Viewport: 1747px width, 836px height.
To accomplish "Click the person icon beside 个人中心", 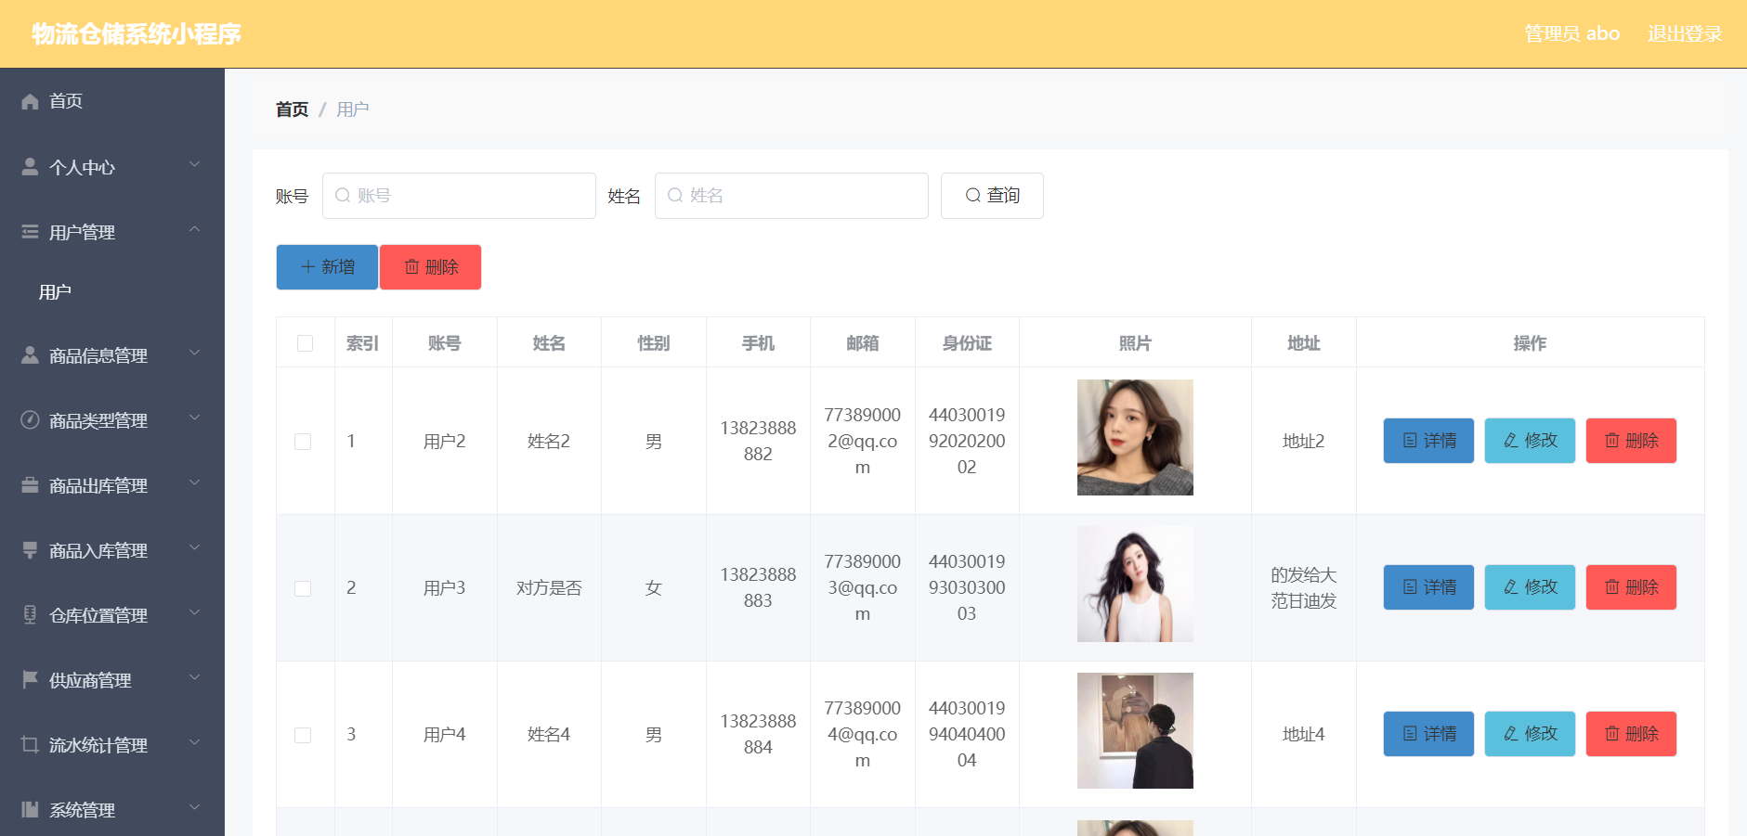I will point(30,166).
